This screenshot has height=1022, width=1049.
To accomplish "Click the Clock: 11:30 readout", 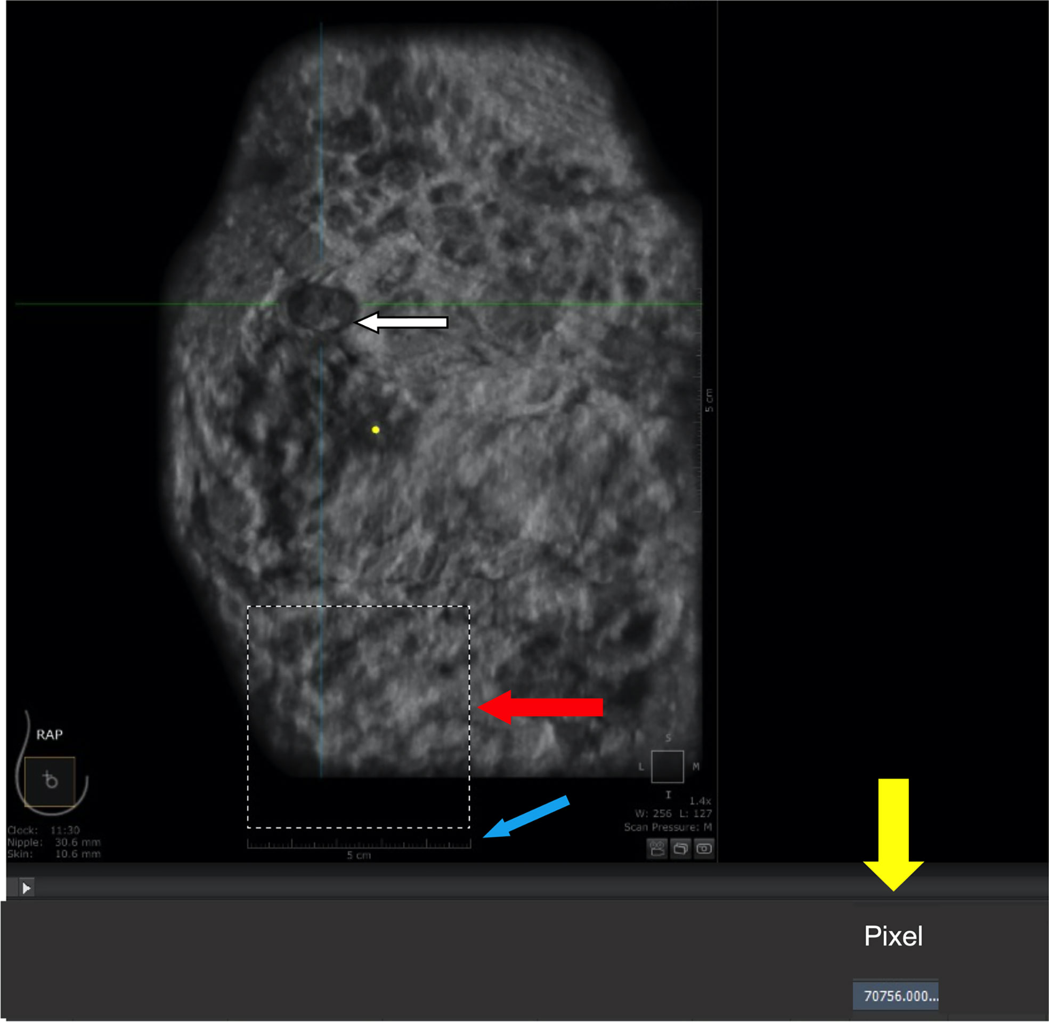I will pyautogui.click(x=44, y=830).
